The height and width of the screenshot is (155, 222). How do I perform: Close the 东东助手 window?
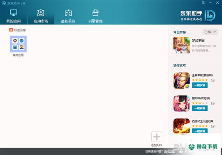(217, 2)
